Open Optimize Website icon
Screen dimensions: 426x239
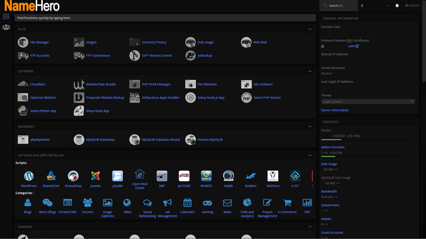pyautogui.click(x=23, y=98)
